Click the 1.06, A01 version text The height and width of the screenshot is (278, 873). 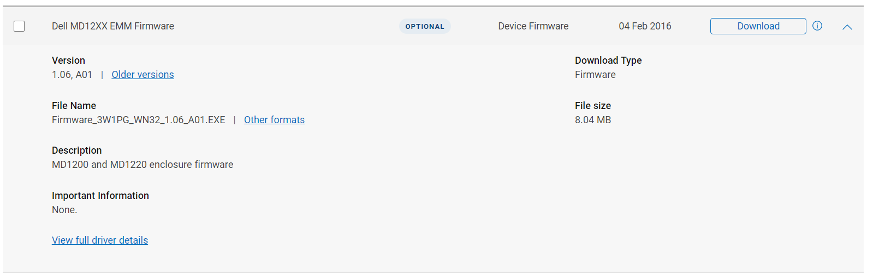[x=72, y=75]
